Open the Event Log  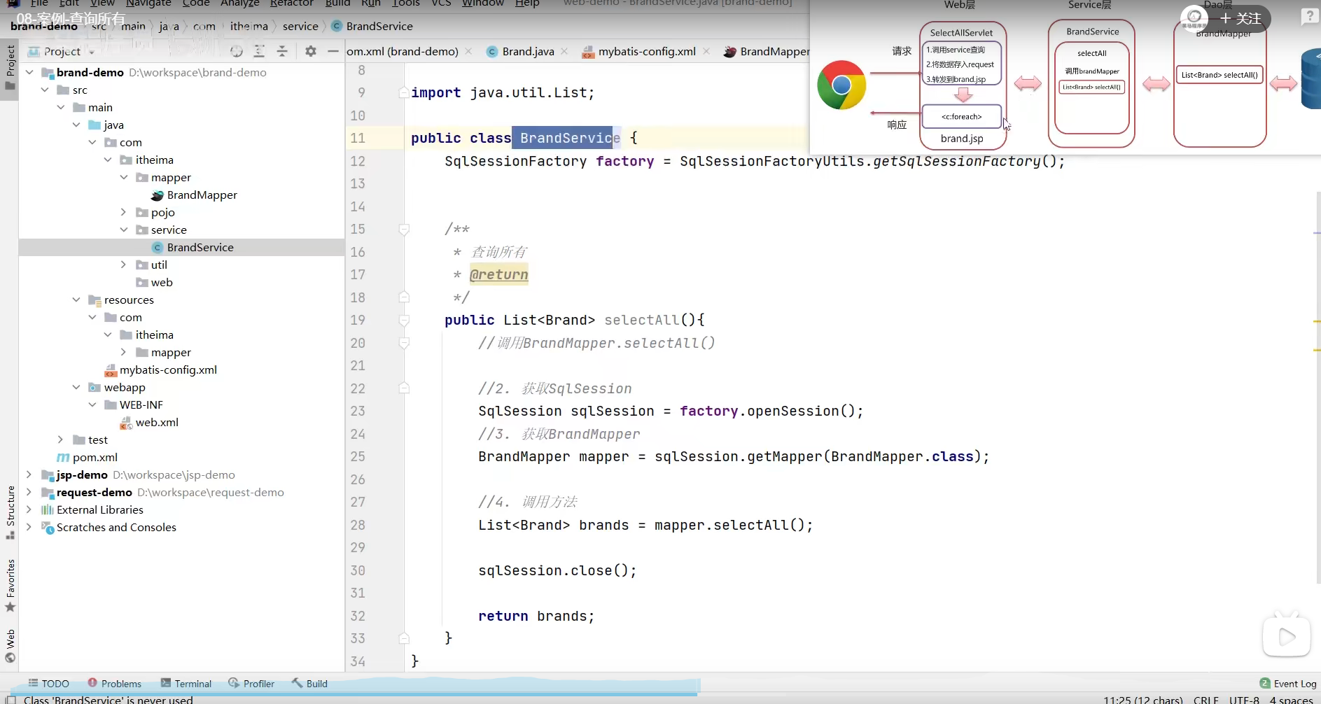coord(1288,684)
